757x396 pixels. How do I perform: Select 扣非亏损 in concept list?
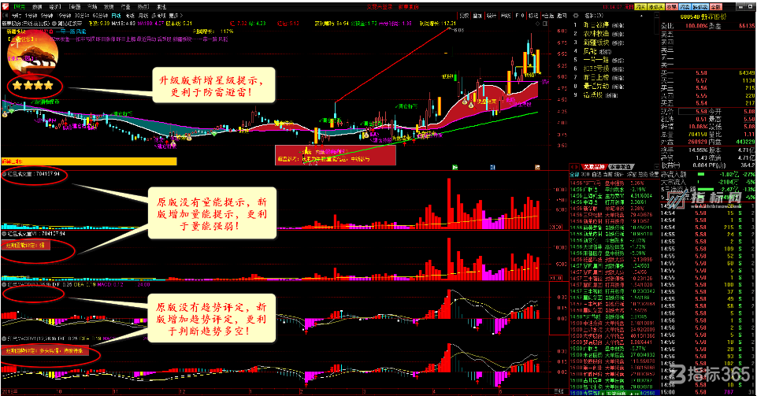coord(596,68)
